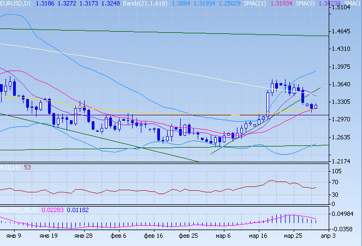Click the апр 3 date label
Viewport: 362px width, 246px height.
click(x=328, y=235)
